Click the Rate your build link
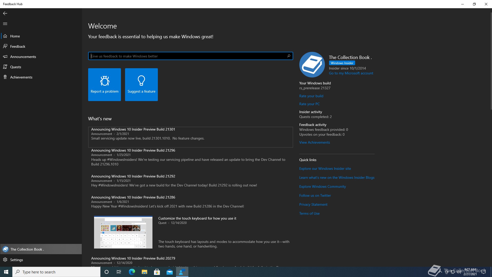 tap(311, 96)
